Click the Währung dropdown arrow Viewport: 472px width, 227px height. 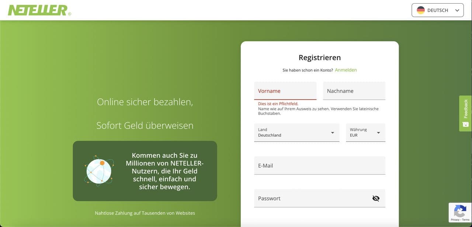[378, 133]
